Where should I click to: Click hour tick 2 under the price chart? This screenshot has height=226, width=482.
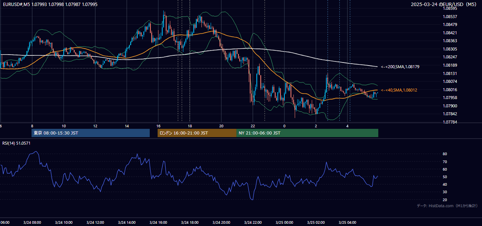(316, 126)
